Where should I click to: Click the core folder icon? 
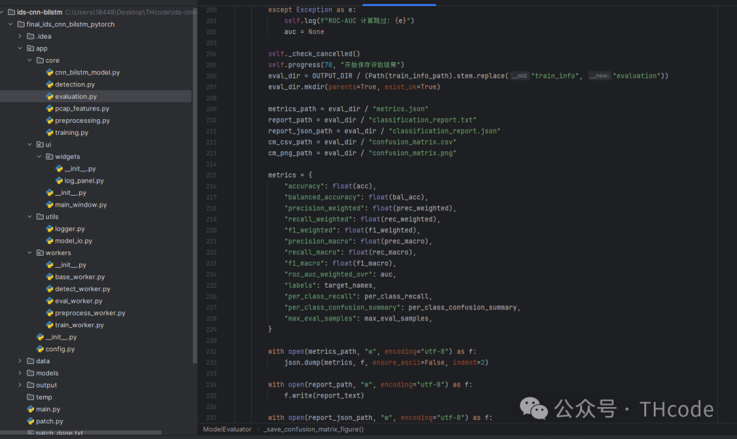(40, 60)
